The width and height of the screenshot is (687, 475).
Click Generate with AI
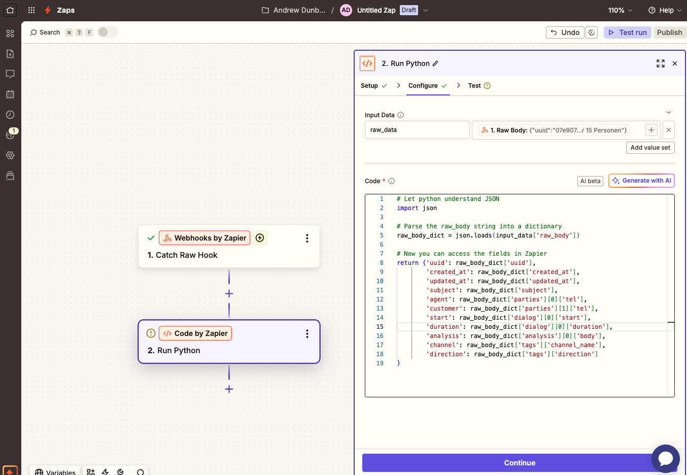(x=641, y=181)
